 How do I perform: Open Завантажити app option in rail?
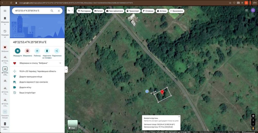click(5, 126)
